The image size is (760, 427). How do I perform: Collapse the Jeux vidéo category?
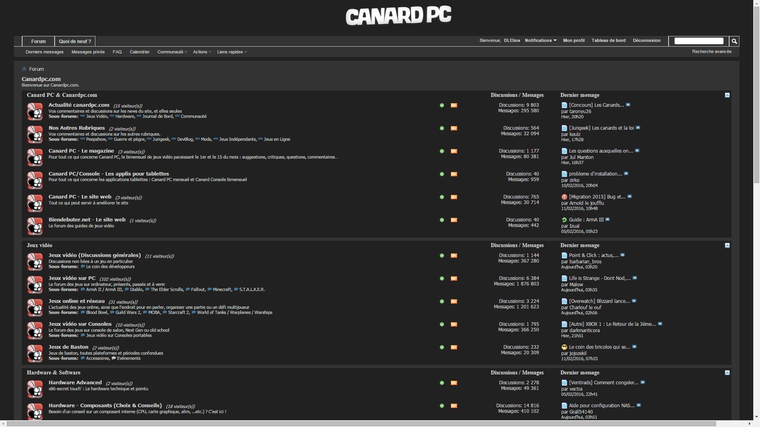(x=727, y=246)
